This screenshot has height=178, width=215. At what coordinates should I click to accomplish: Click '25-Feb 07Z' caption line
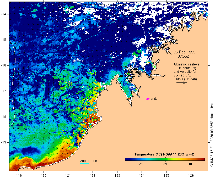tap(182, 75)
